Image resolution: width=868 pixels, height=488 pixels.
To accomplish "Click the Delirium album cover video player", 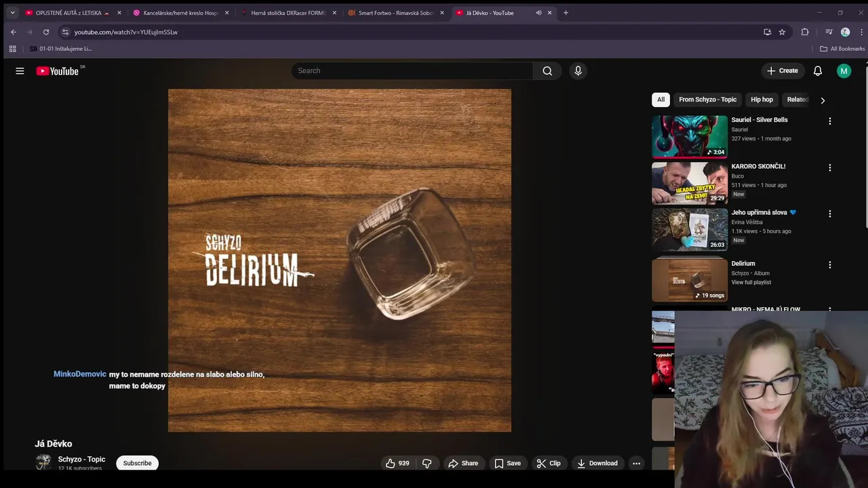I will (x=340, y=260).
